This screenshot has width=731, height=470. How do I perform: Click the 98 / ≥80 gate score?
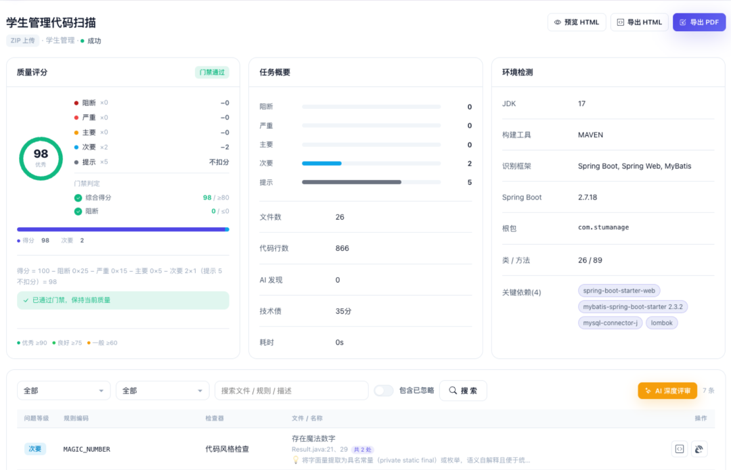216,197
